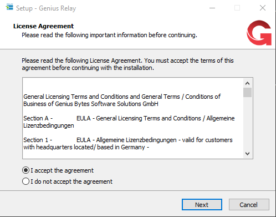276x217 pixels.
Task: Click the license scrollbar down arrow
Action: pyautogui.click(x=247, y=153)
